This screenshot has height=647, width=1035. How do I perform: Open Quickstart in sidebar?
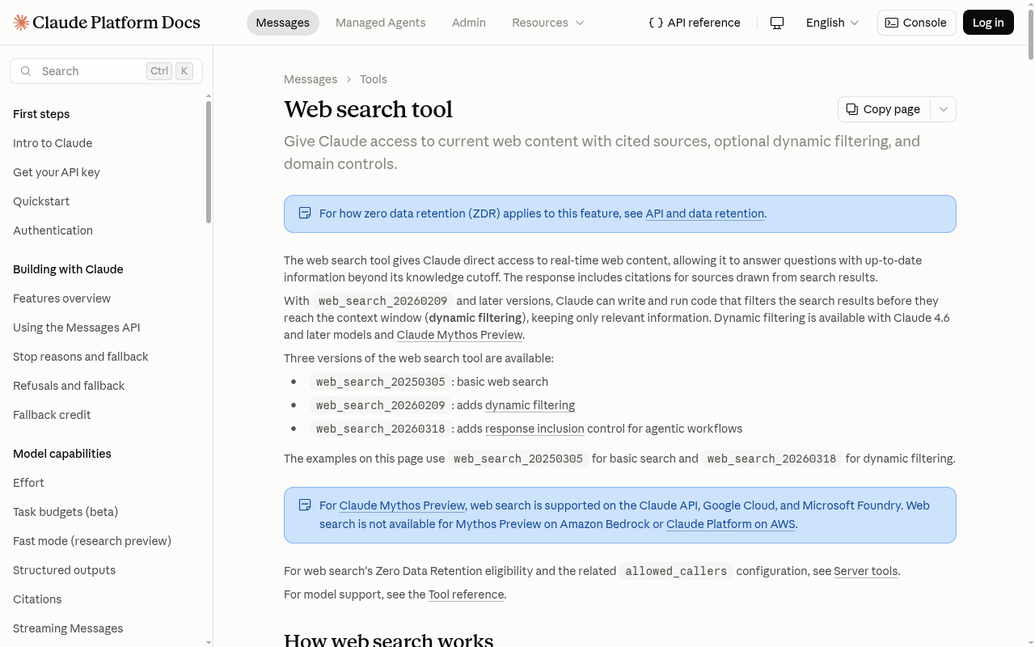tap(41, 201)
